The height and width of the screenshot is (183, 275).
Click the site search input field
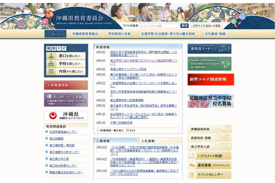[x=159, y=26]
